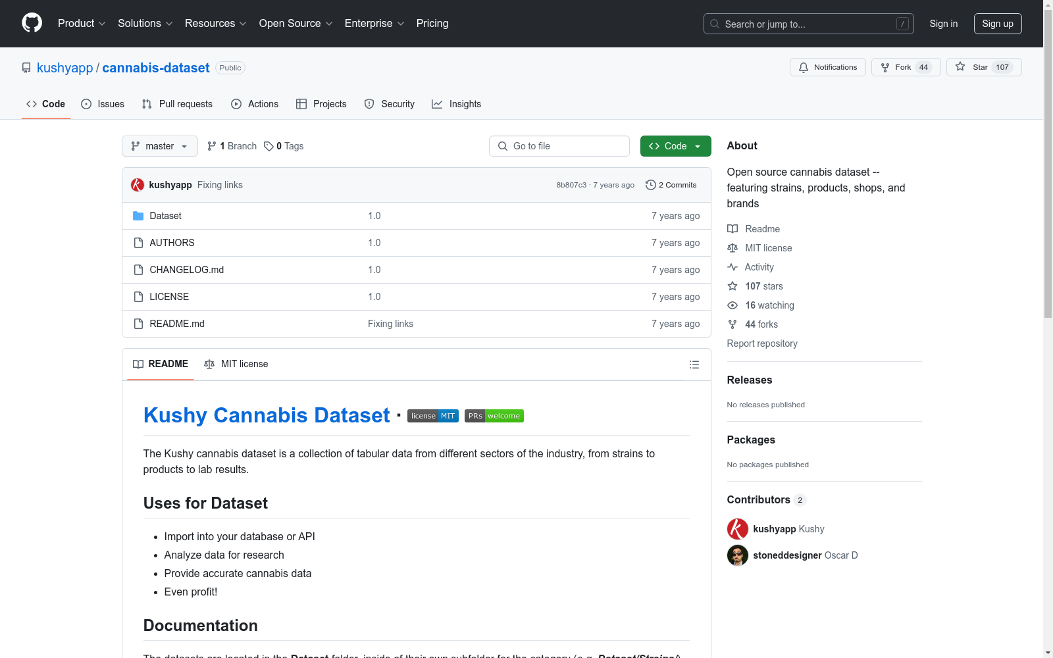Image resolution: width=1053 pixels, height=658 pixels.
Task: Open kushyapp contributor avatar
Action: click(x=738, y=529)
